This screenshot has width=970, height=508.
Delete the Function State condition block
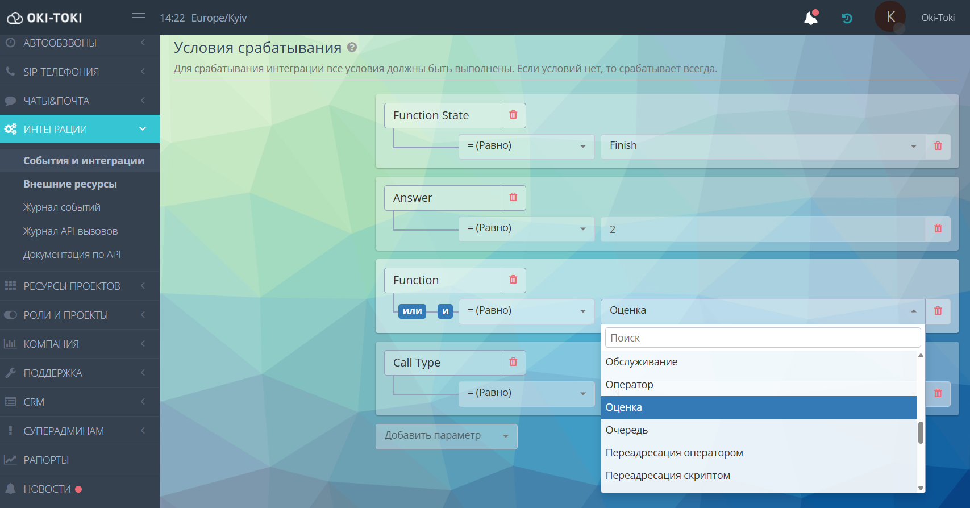click(513, 115)
